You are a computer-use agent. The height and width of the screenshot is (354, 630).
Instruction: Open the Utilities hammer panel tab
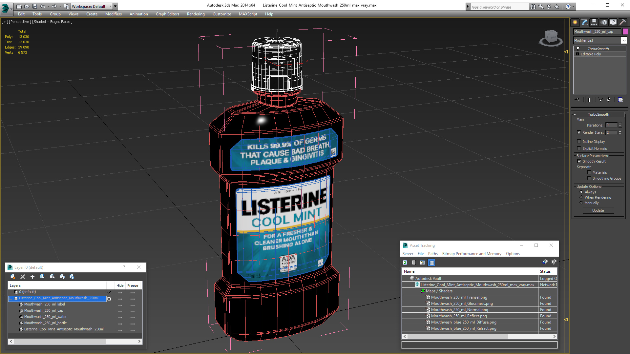coord(622,22)
